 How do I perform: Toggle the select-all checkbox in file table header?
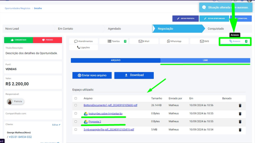[76, 98]
